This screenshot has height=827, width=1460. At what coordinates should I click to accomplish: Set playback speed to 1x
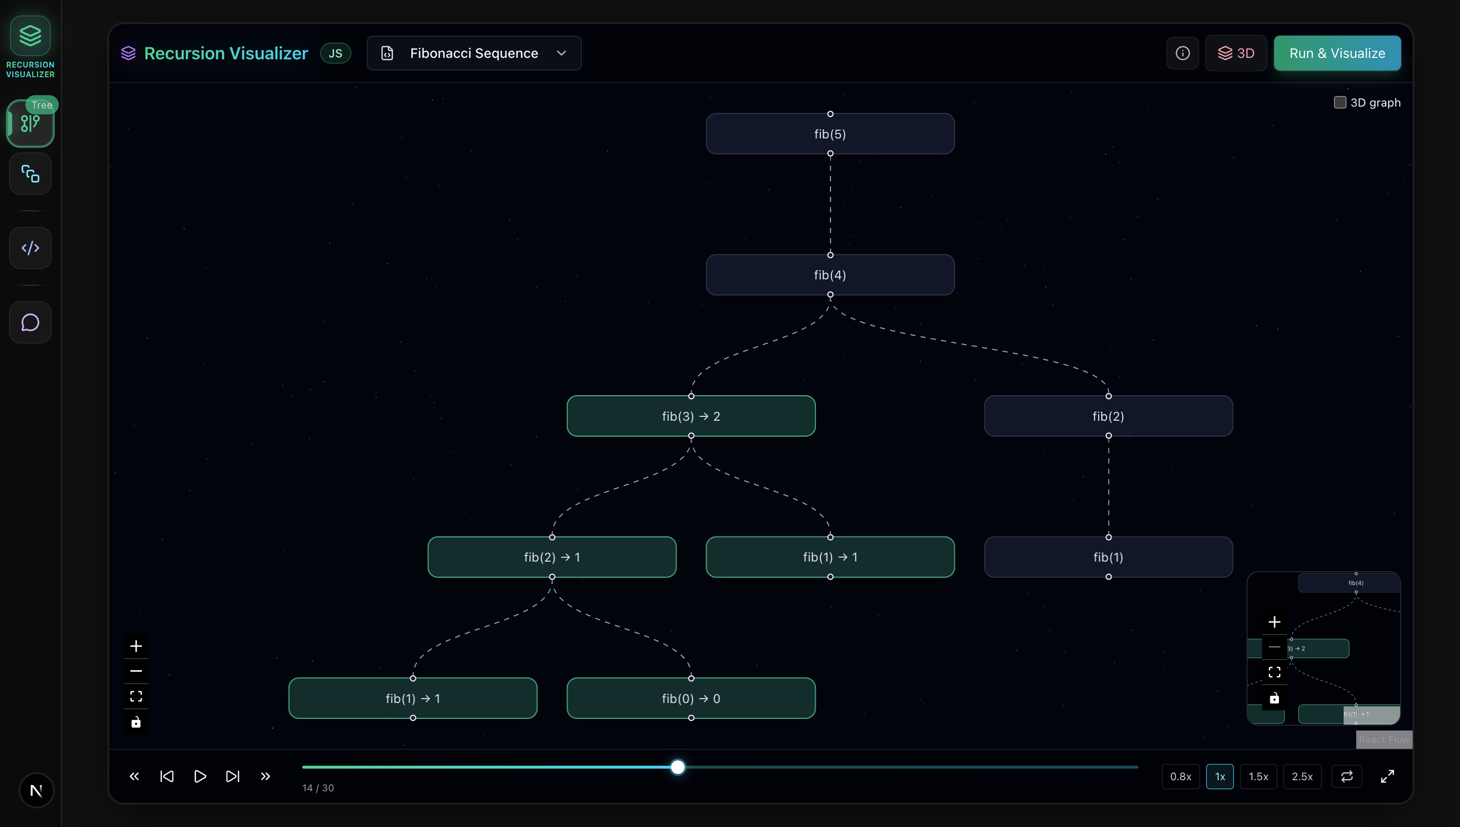pos(1220,776)
